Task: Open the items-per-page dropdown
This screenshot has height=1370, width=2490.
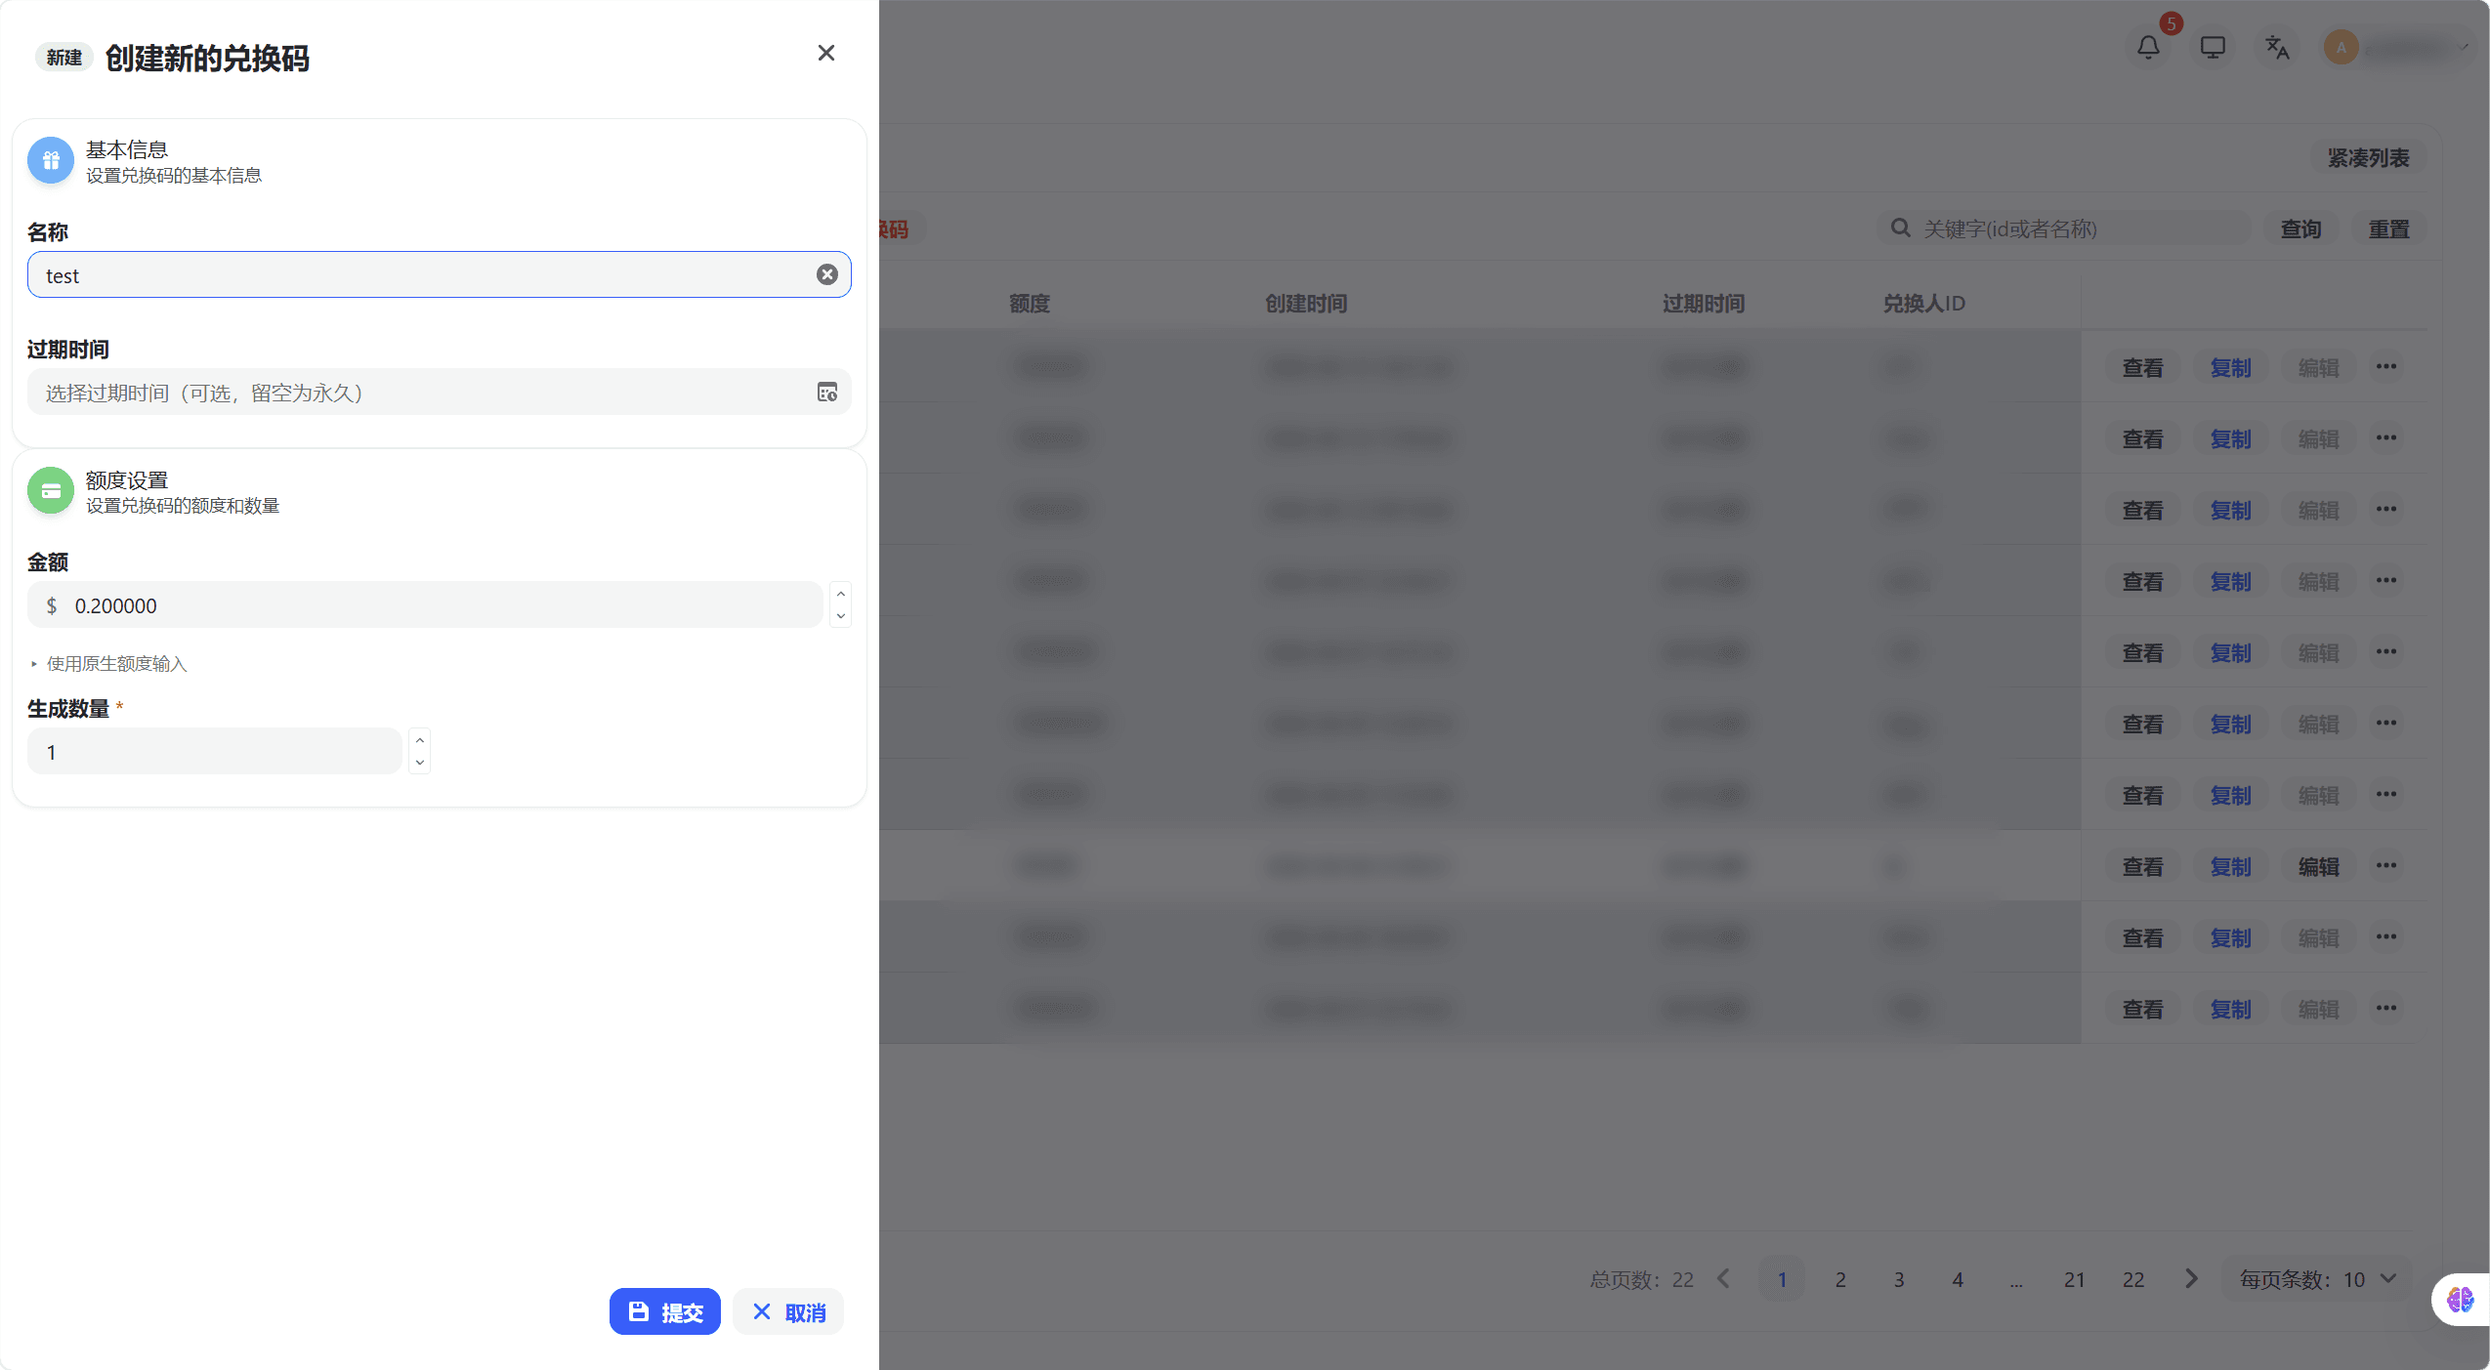Action: coord(2316,1278)
